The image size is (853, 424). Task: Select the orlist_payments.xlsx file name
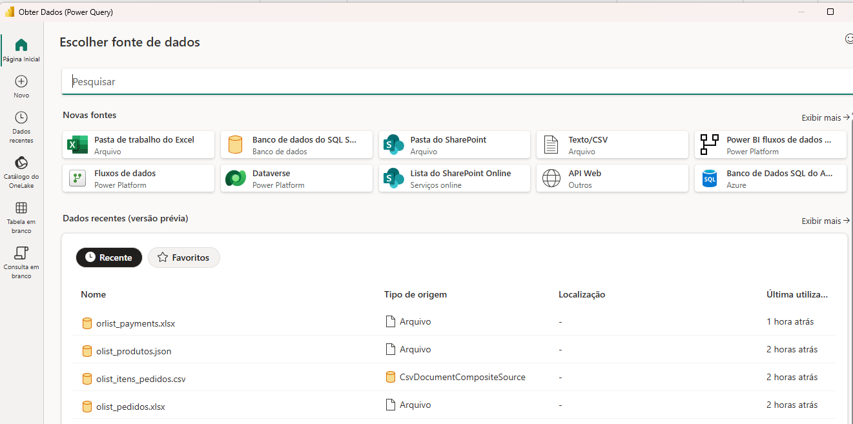point(136,323)
